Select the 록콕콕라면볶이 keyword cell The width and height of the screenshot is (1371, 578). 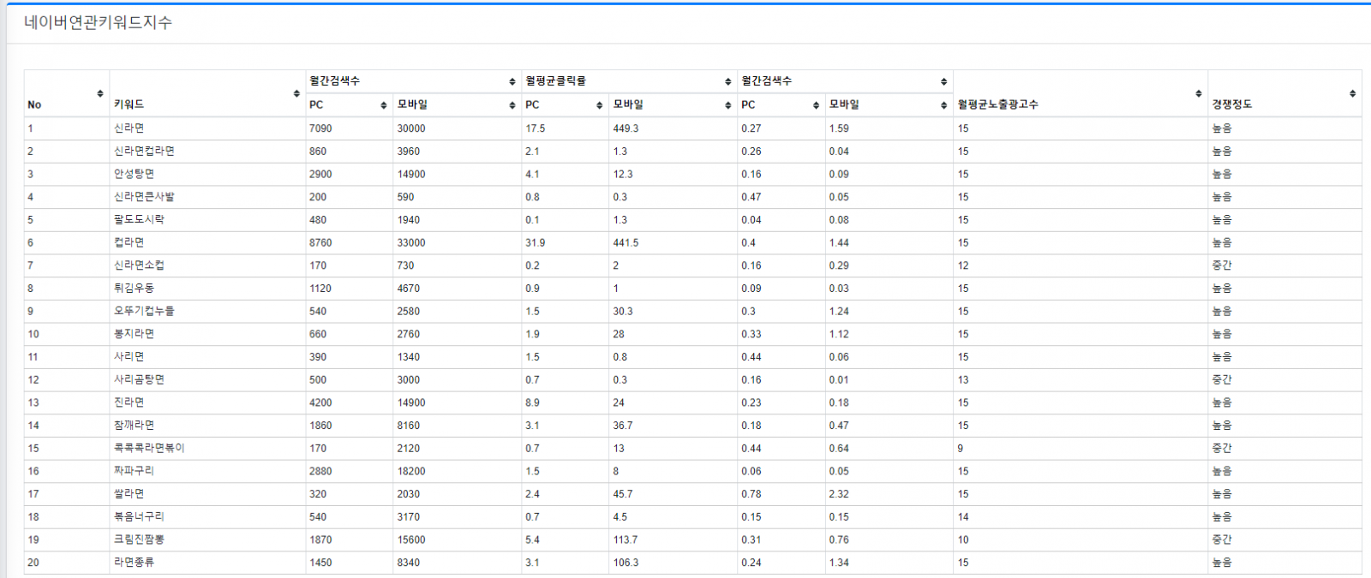tap(149, 448)
